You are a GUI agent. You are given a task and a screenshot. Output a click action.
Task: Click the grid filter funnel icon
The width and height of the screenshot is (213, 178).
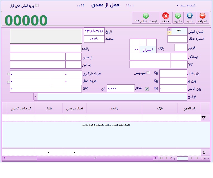(203, 118)
